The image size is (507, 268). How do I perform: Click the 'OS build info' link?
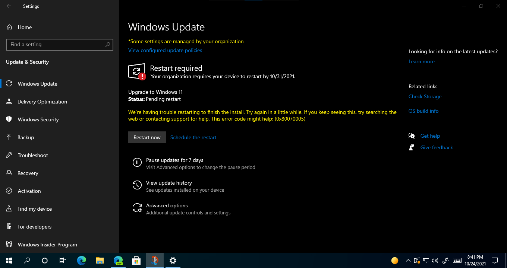click(x=423, y=111)
